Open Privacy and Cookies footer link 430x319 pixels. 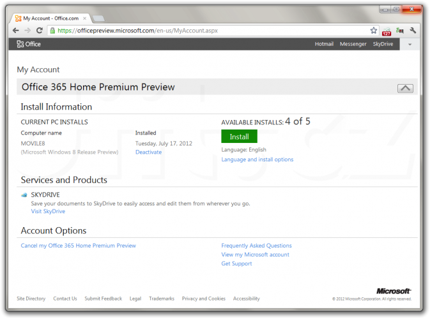(203, 299)
